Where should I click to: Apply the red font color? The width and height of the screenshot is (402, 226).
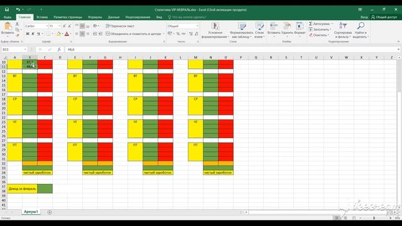point(67,34)
